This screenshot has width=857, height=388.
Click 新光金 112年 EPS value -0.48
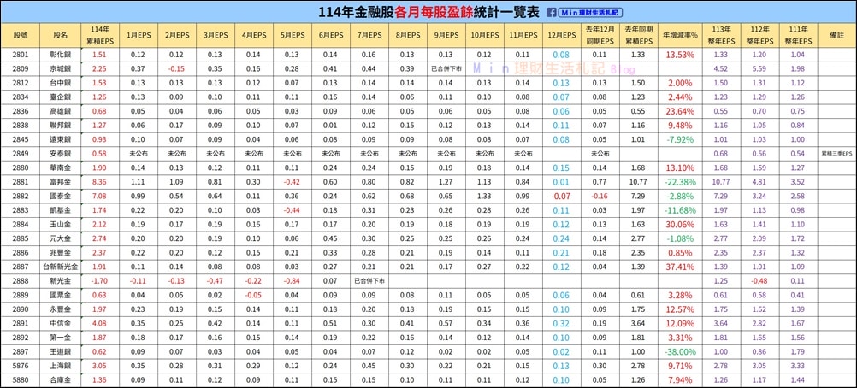[759, 281]
